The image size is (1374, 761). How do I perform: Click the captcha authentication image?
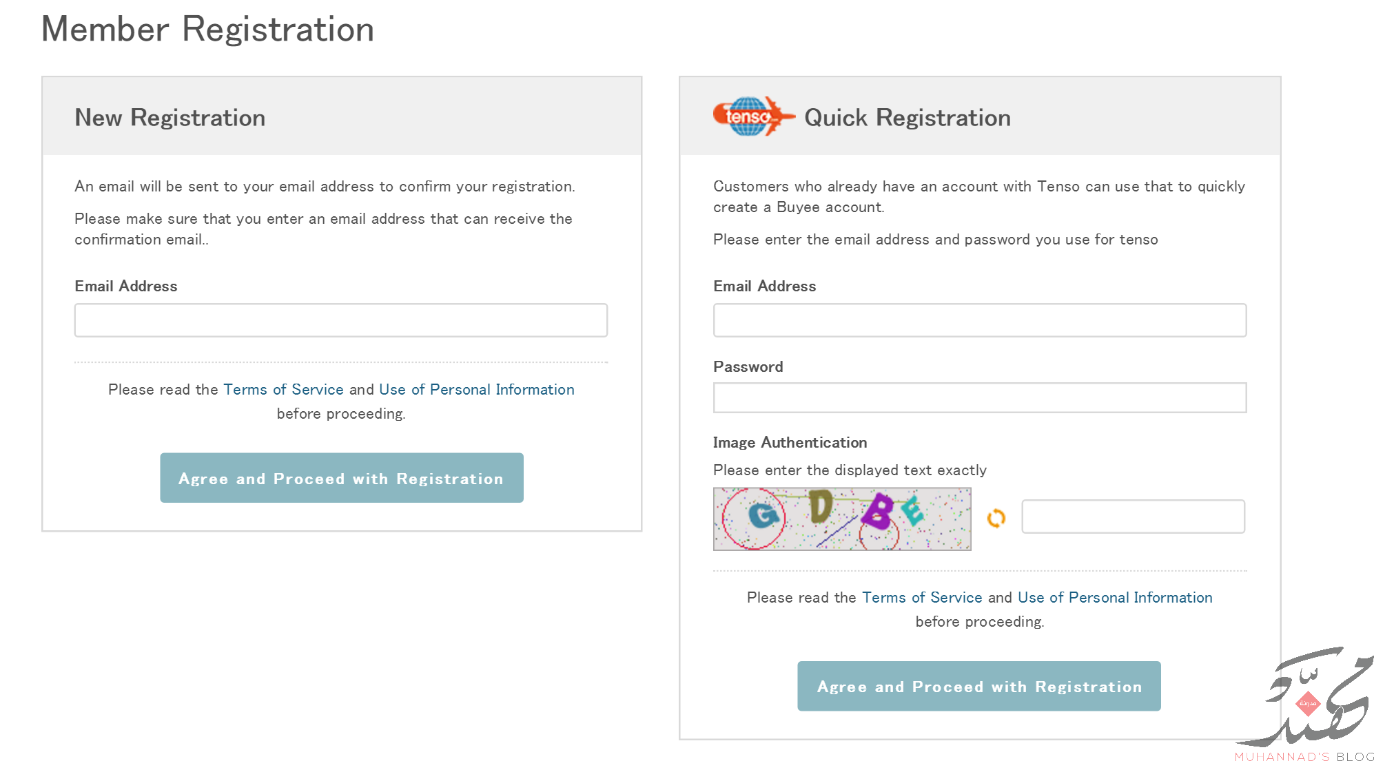(841, 519)
